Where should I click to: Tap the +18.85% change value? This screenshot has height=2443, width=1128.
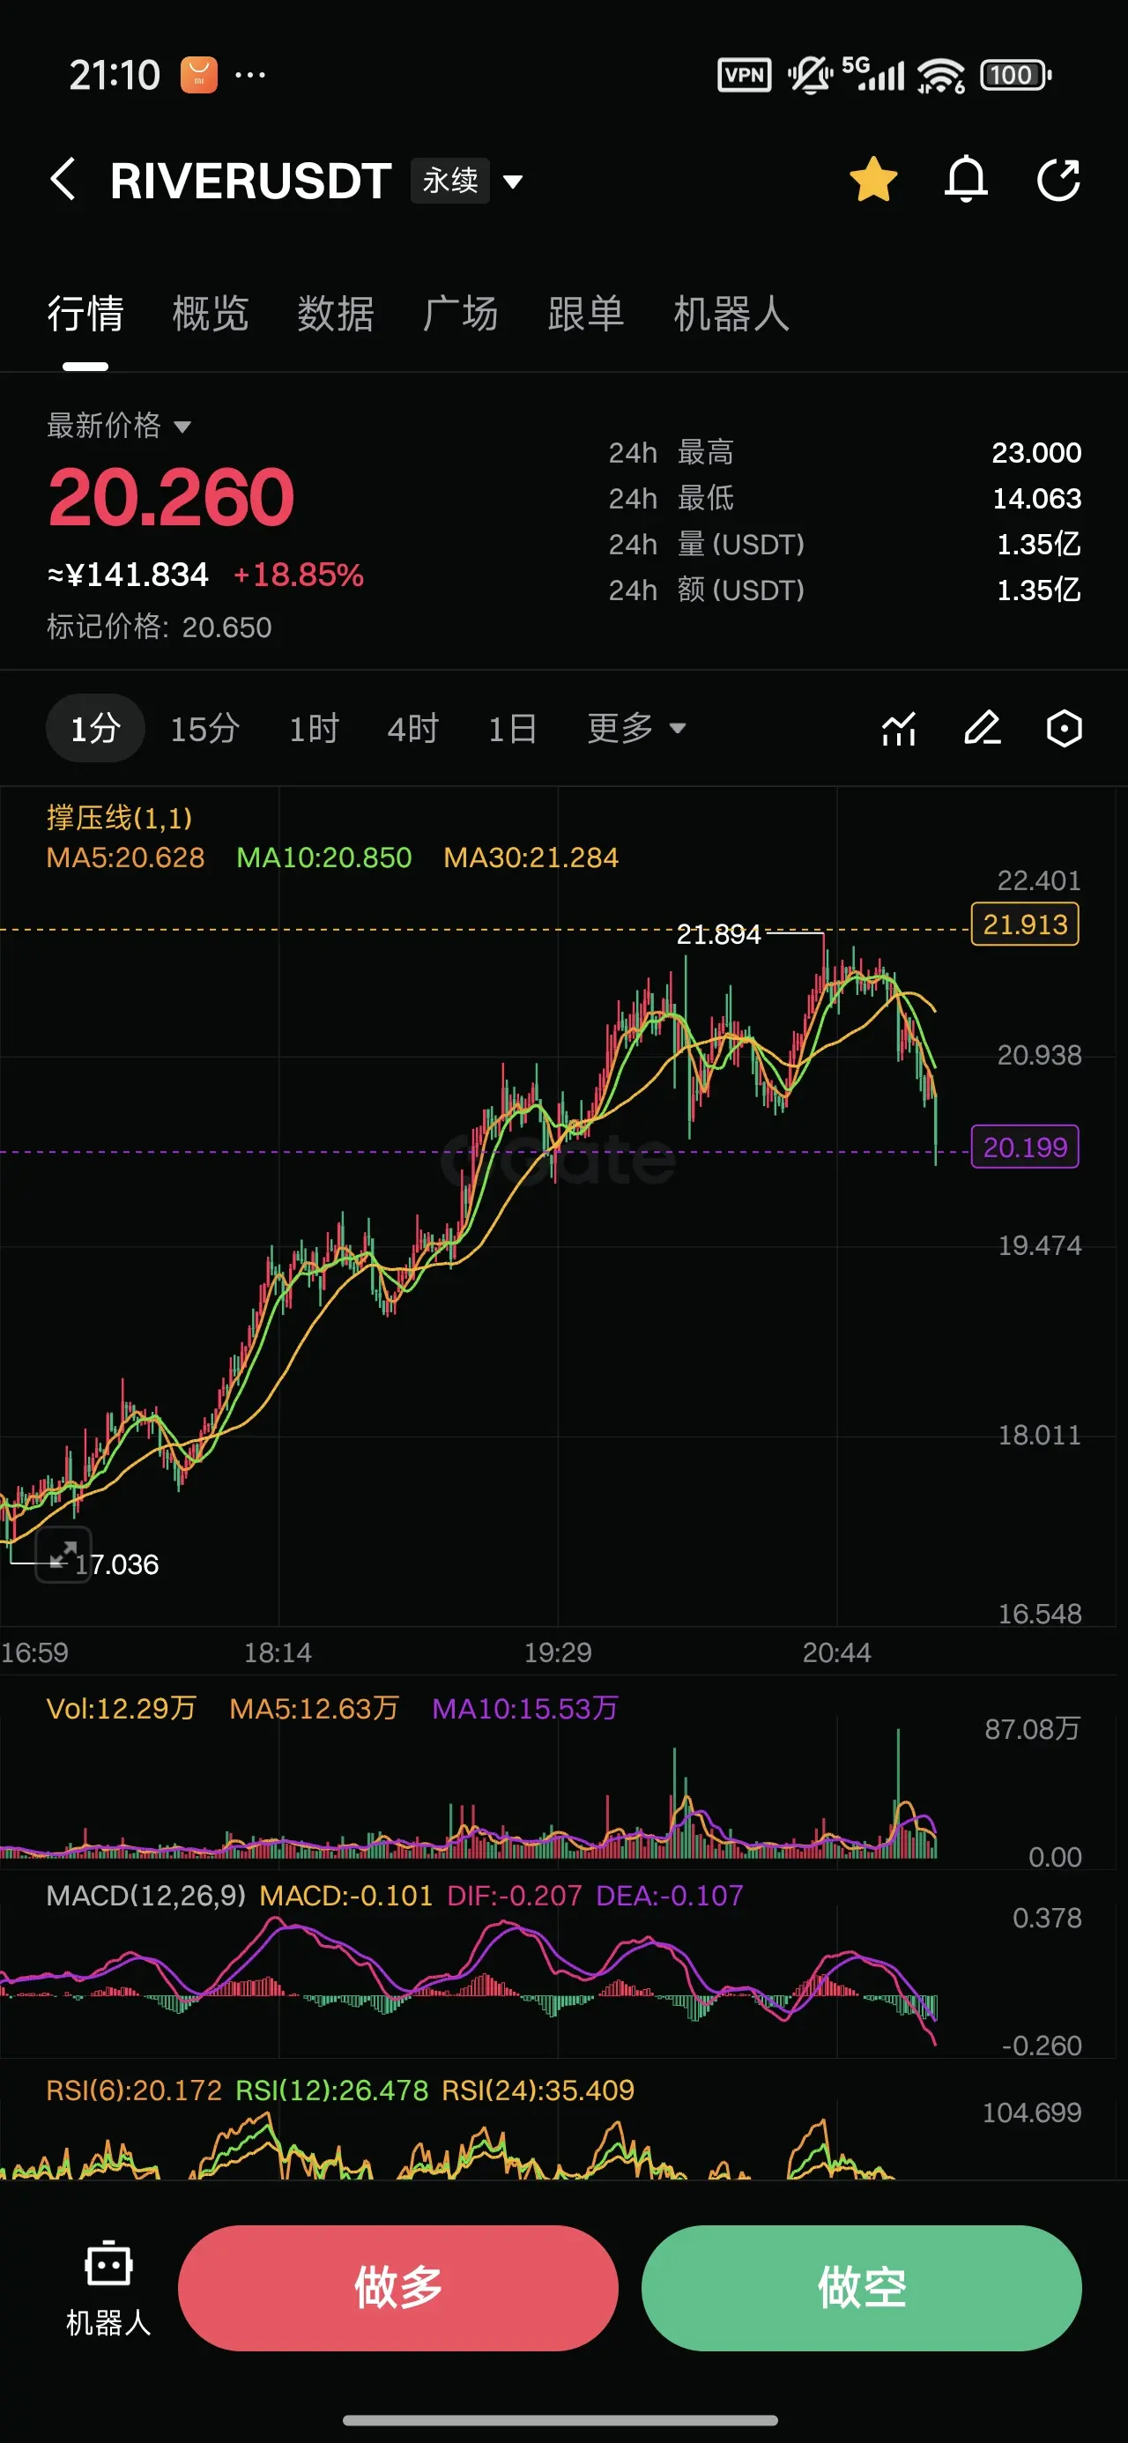point(299,575)
